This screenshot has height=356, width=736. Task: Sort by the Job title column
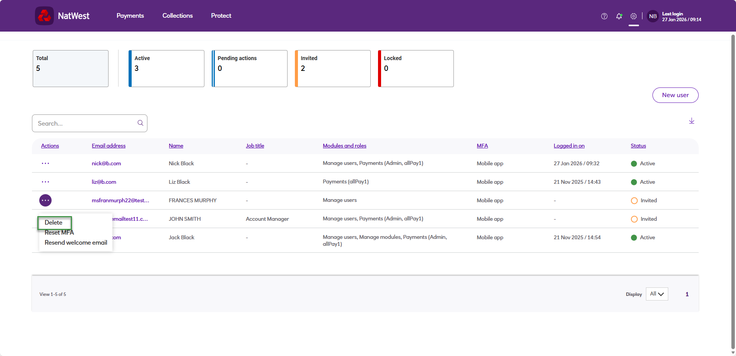(x=255, y=146)
